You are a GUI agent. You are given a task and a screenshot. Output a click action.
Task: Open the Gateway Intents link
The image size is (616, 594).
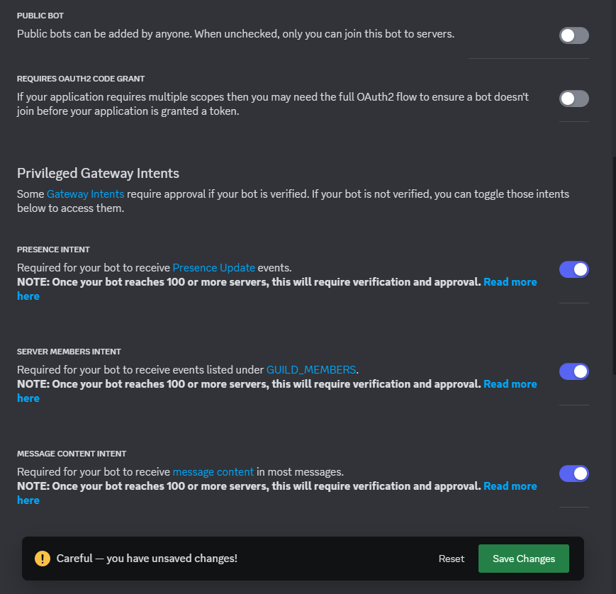coord(85,194)
